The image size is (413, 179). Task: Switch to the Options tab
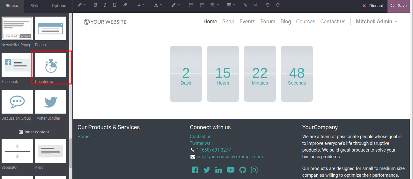[x=59, y=5]
